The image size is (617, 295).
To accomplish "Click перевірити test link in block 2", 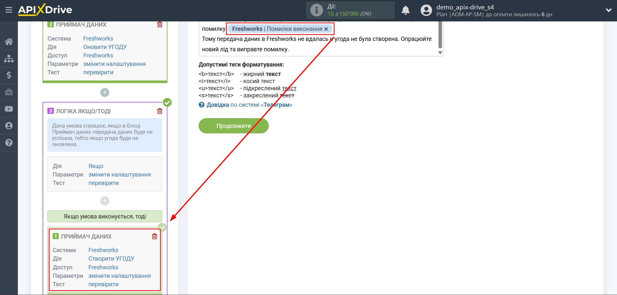I will (98, 72).
